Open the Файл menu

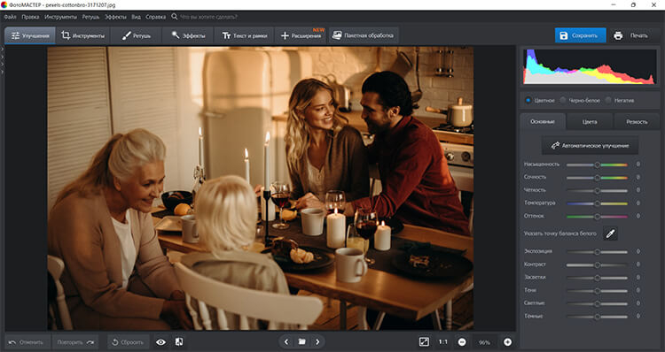tap(10, 17)
